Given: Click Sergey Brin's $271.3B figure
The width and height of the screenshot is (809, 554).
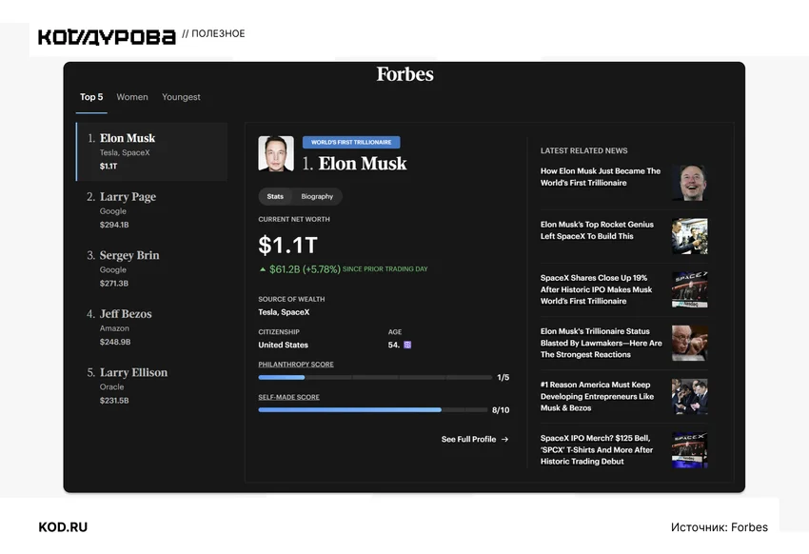Looking at the screenshot, I should pos(114,284).
